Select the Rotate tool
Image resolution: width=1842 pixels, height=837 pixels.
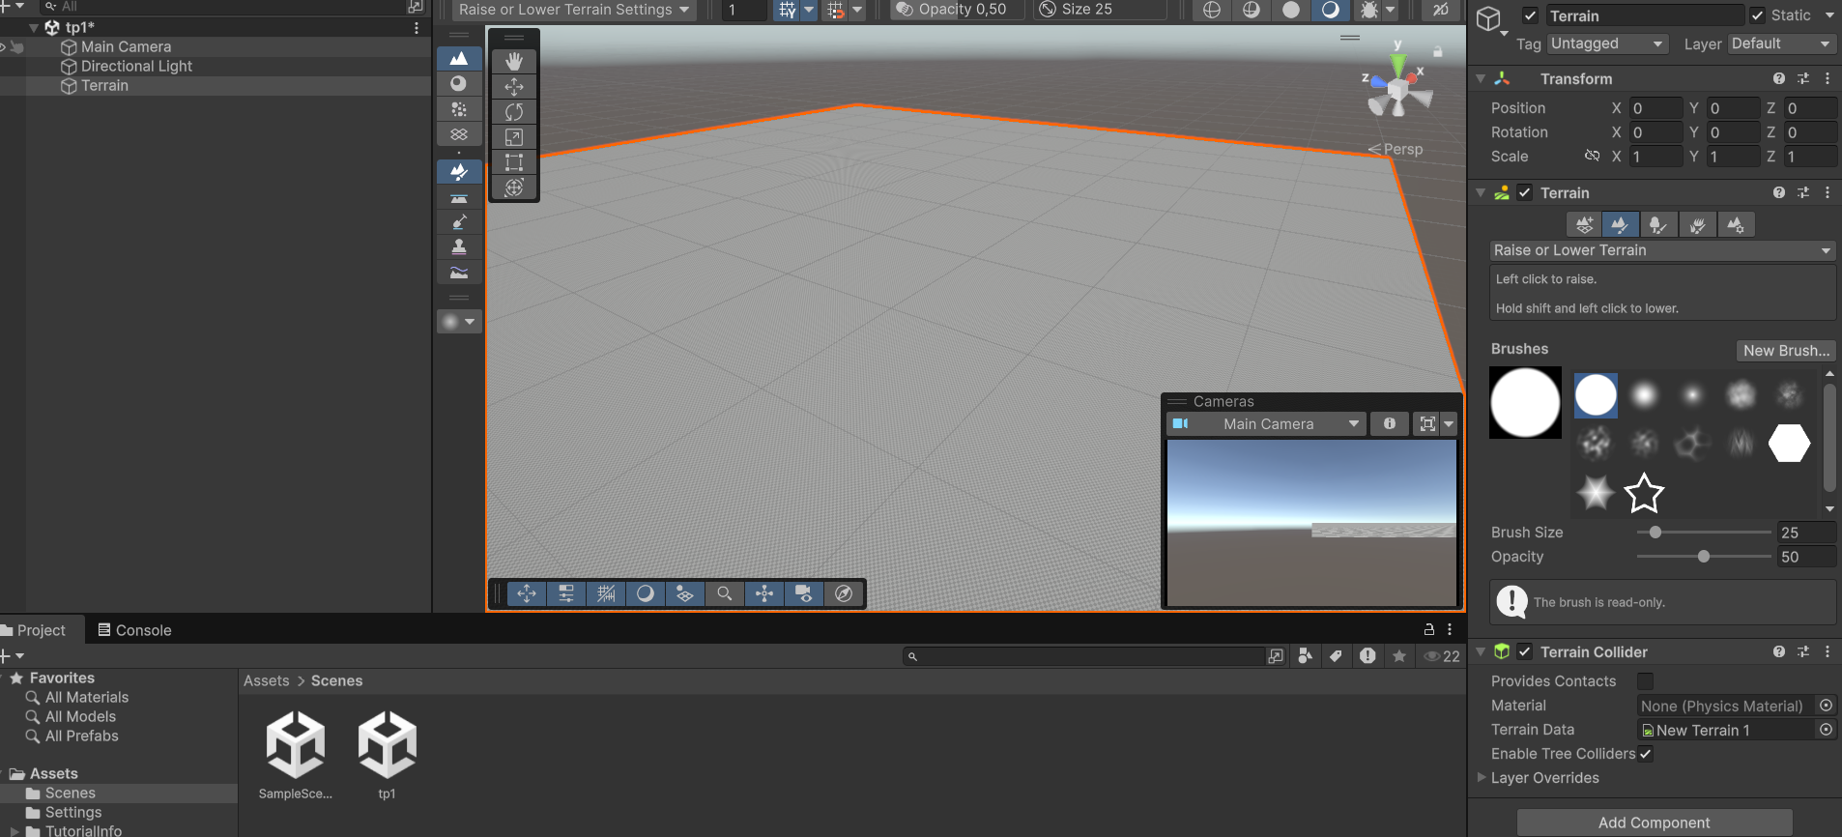click(513, 112)
